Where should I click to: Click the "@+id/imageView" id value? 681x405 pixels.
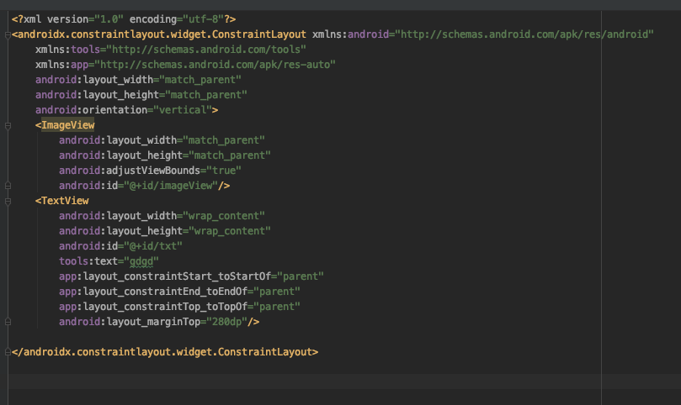pyautogui.click(x=171, y=186)
